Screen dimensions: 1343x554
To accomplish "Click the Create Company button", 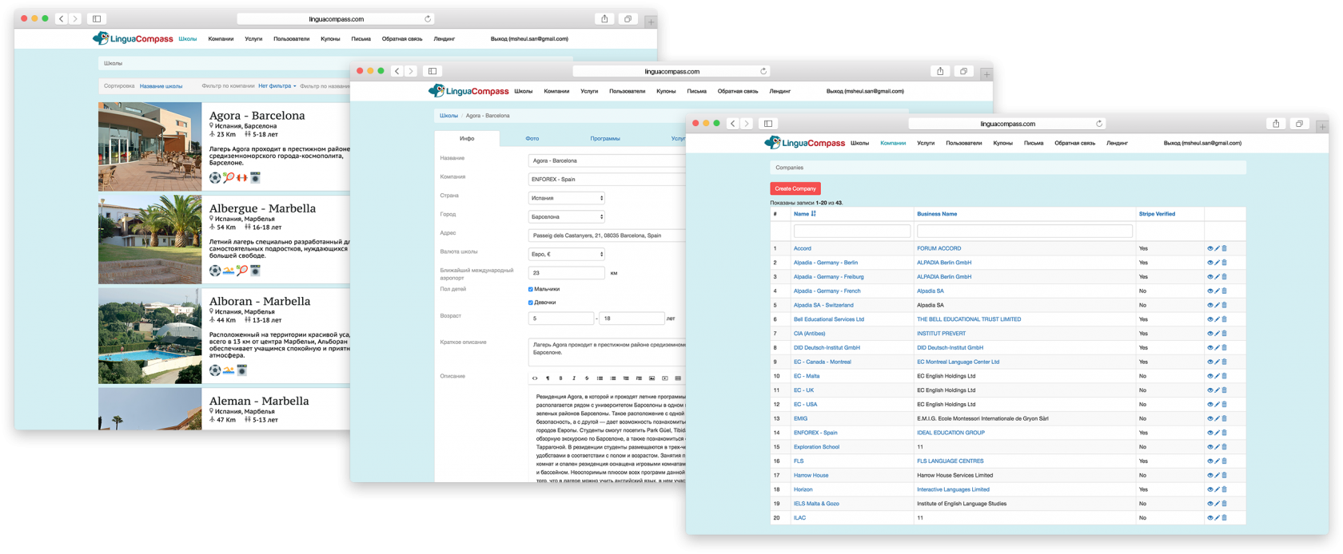I will click(x=795, y=188).
